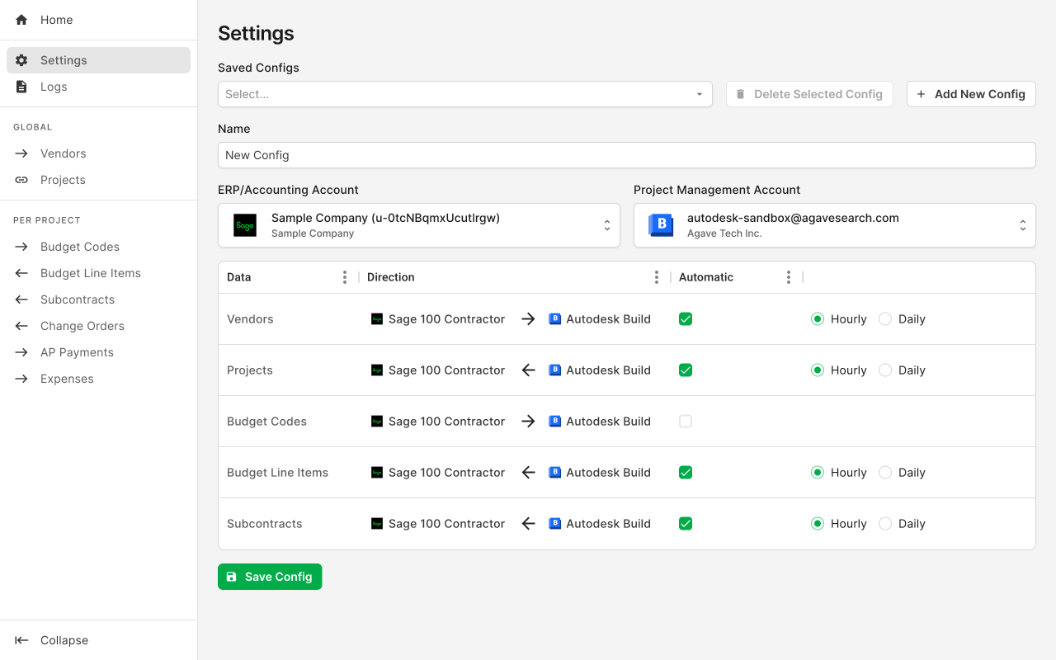Viewport: 1056px width, 660px height.
Task: Open Change Orders in the sidebar
Action: (x=98, y=326)
